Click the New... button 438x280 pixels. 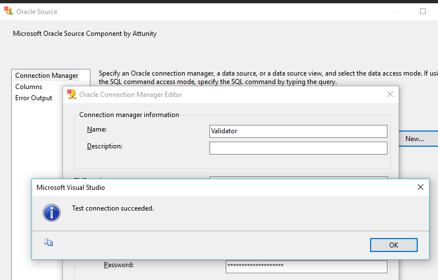tap(415, 139)
